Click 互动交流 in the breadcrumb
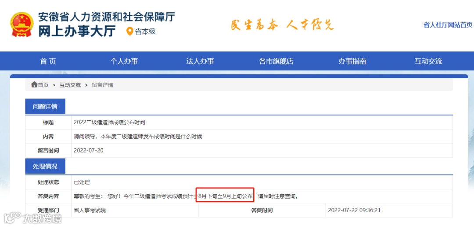Viewport: 474px width, 227px height. [x=70, y=85]
